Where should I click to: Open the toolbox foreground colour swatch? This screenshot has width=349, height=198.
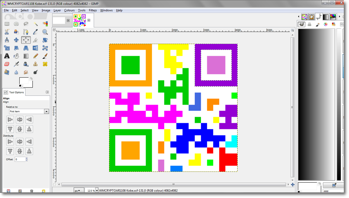pyautogui.click(x=23, y=81)
